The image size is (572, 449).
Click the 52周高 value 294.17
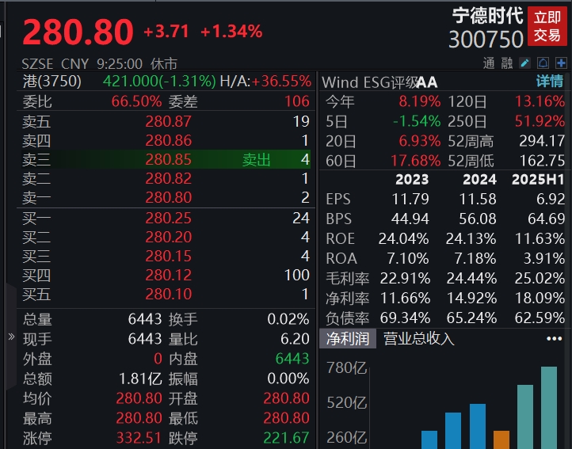pos(542,141)
